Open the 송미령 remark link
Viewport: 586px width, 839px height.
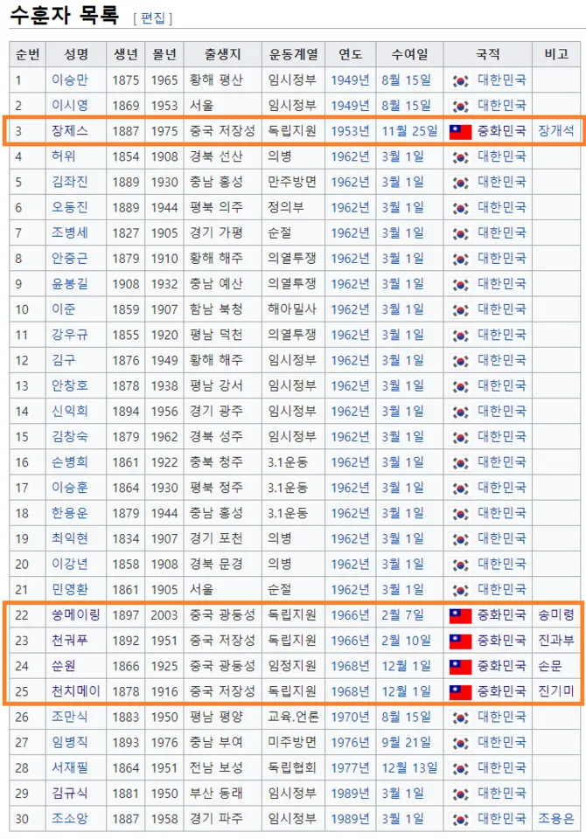[x=556, y=615]
